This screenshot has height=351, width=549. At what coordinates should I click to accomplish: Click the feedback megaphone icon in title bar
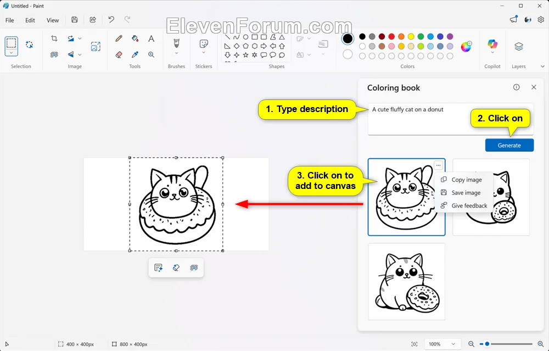514,20
